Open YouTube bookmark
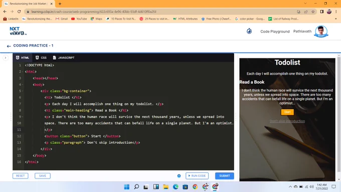This screenshot has width=341, height=192. pos(79,19)
